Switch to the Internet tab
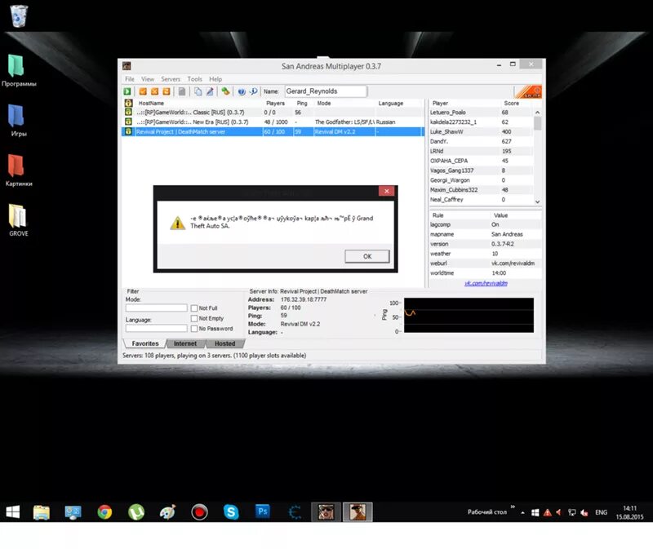The height and width of the screenshot is (549, 653). point(185,343)
